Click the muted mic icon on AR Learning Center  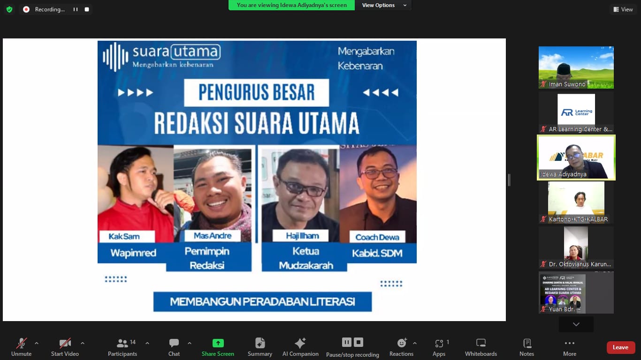click(544, 129)
